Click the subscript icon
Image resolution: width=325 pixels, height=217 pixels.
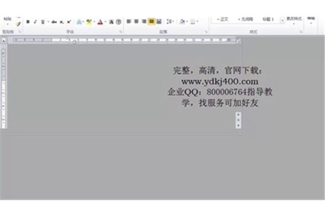62,22
